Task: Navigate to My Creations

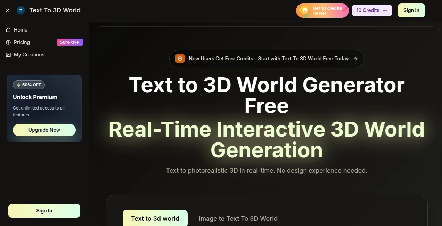Action: pyautogui.click(x=29, y=55)
